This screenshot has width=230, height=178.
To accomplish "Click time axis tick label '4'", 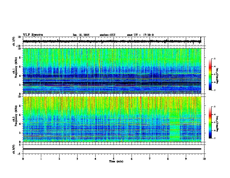I will click(96, 159).
